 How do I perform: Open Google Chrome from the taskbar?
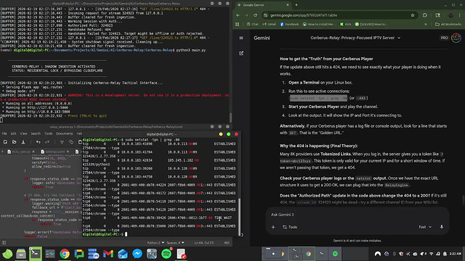(x=65, y=254)
